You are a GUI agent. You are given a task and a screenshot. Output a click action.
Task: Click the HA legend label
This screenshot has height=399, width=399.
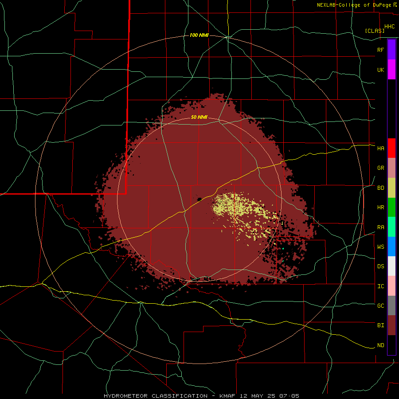[x=380, y=148]
